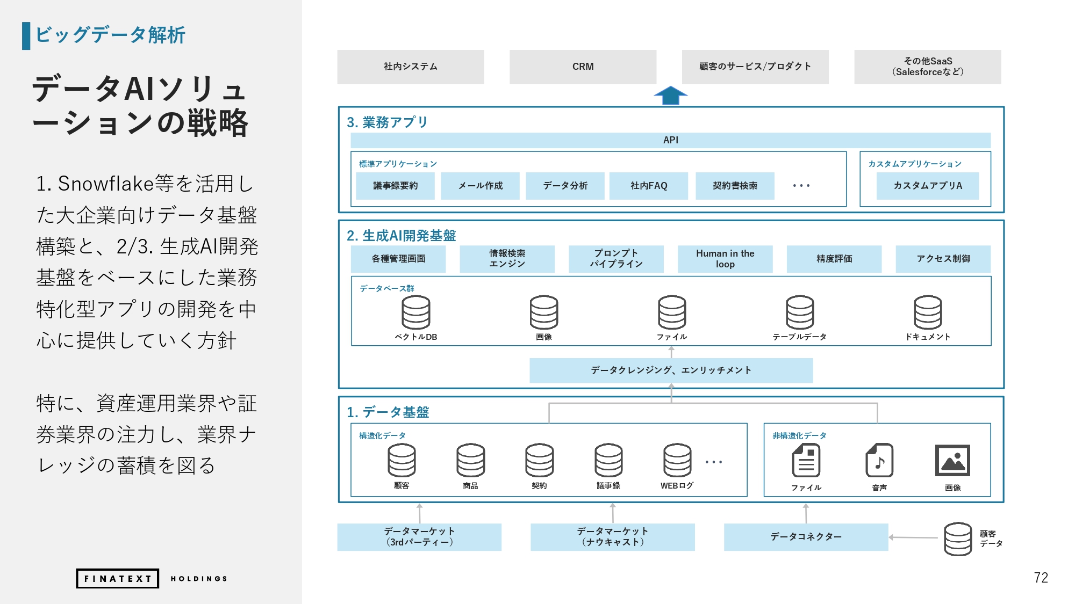The height and width of the screenshot is (604, 1075).
Task: Click the Human in the loop box
Action: 725,259
